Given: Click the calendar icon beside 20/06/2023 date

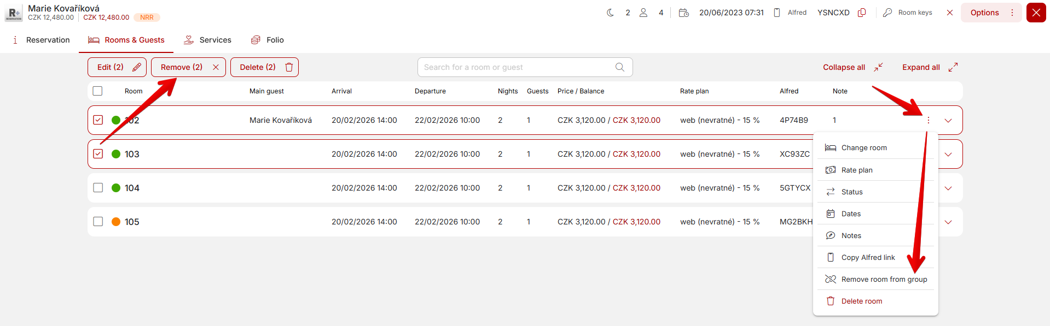Looking at the screenshot, I should 683,13.
